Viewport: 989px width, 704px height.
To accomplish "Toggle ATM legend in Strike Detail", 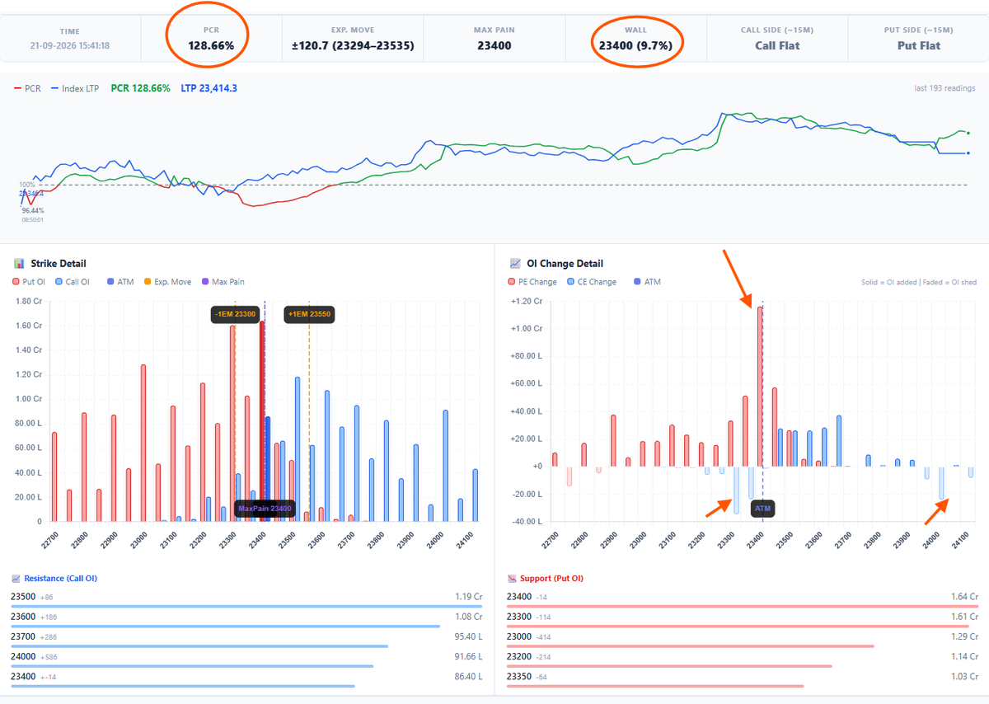I will click(x=120, y=282).
